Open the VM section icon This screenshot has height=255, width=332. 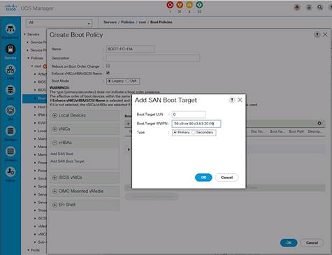pyautogui.click(x=10, y=110)
